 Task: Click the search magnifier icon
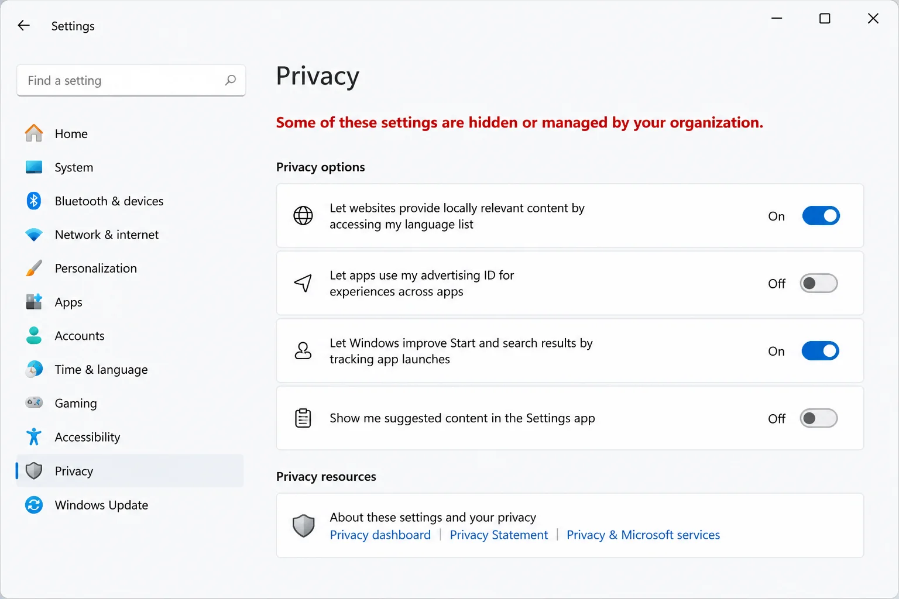[x=231, y=80]
